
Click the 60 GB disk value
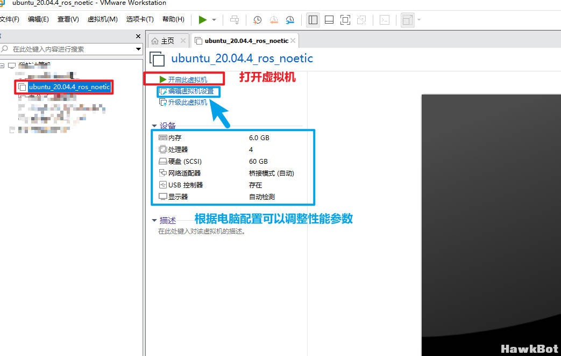point(258,162)
